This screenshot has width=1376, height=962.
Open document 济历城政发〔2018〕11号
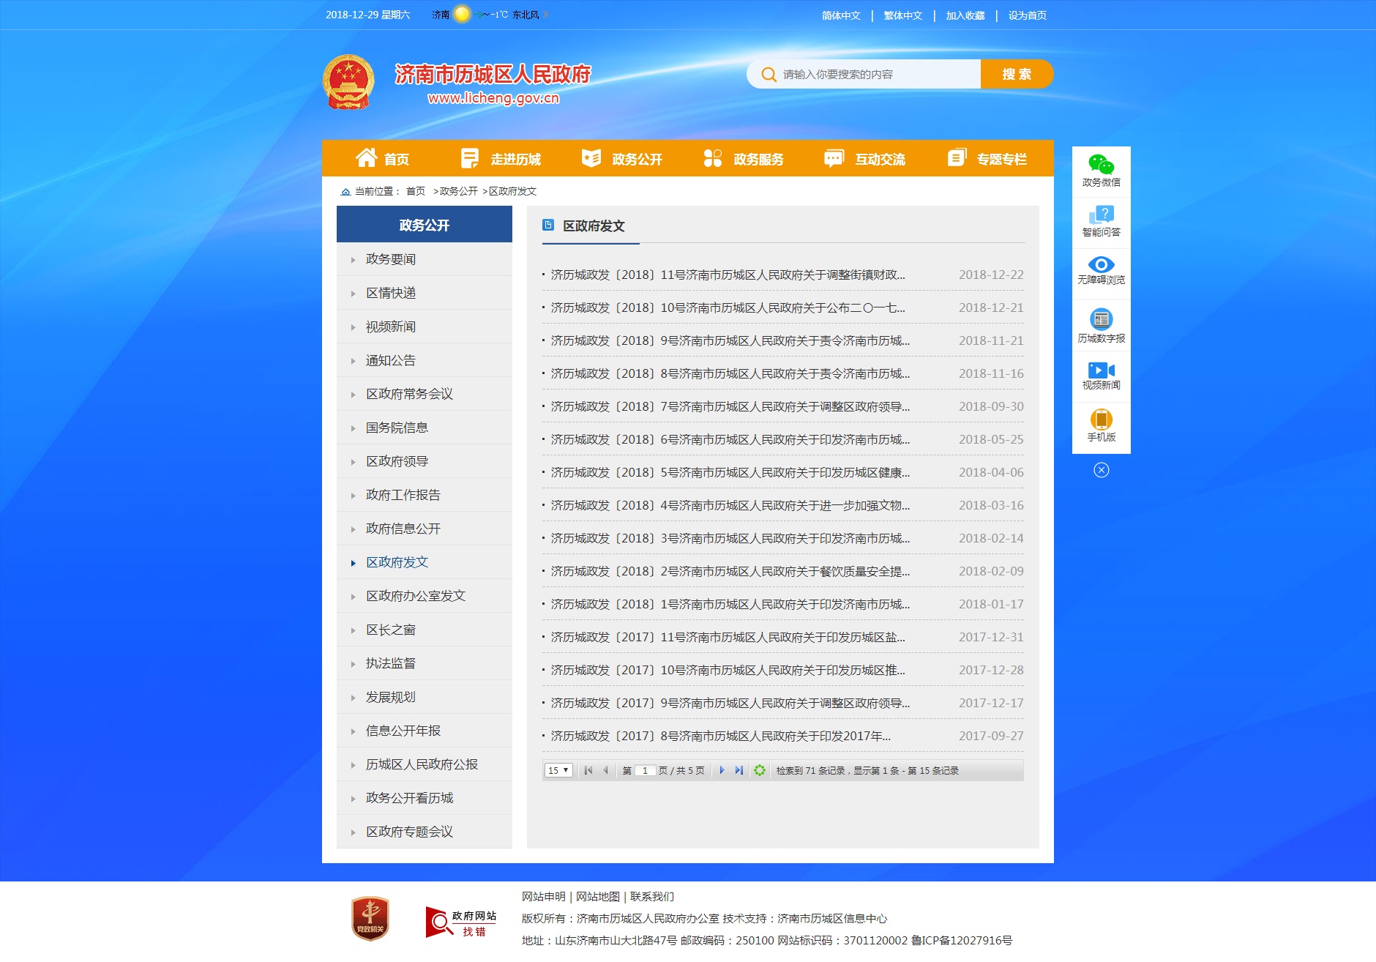tap(728, 275)
